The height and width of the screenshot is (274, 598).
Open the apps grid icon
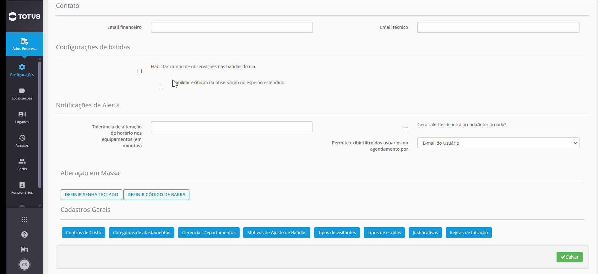click(x=24, y=219)
